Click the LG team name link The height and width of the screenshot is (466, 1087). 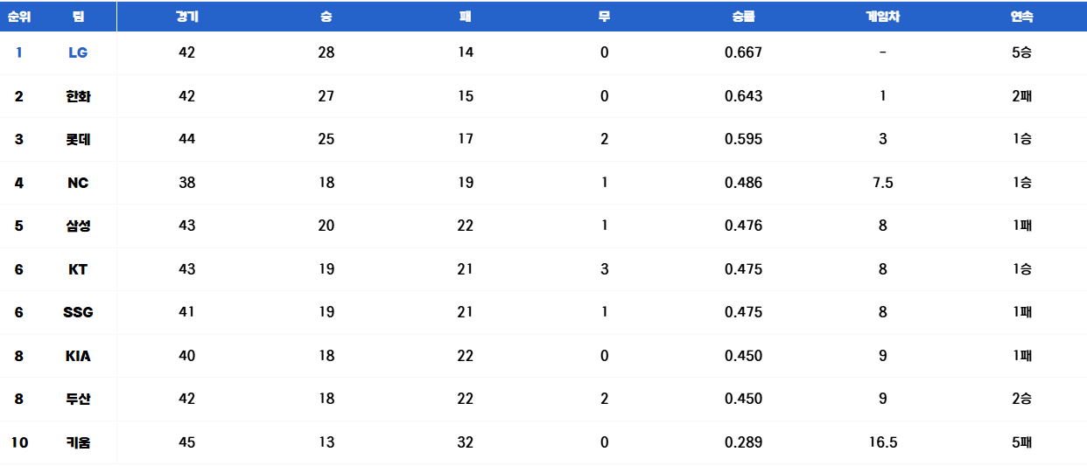[x=78, y=52]
